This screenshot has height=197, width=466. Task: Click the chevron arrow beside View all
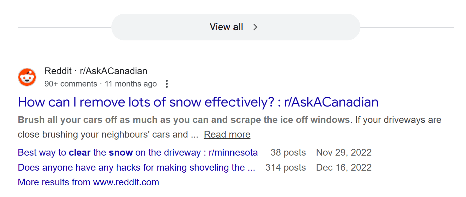255,27
